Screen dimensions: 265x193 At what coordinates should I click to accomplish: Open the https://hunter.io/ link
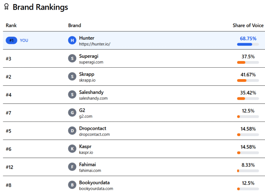(95, 44)
